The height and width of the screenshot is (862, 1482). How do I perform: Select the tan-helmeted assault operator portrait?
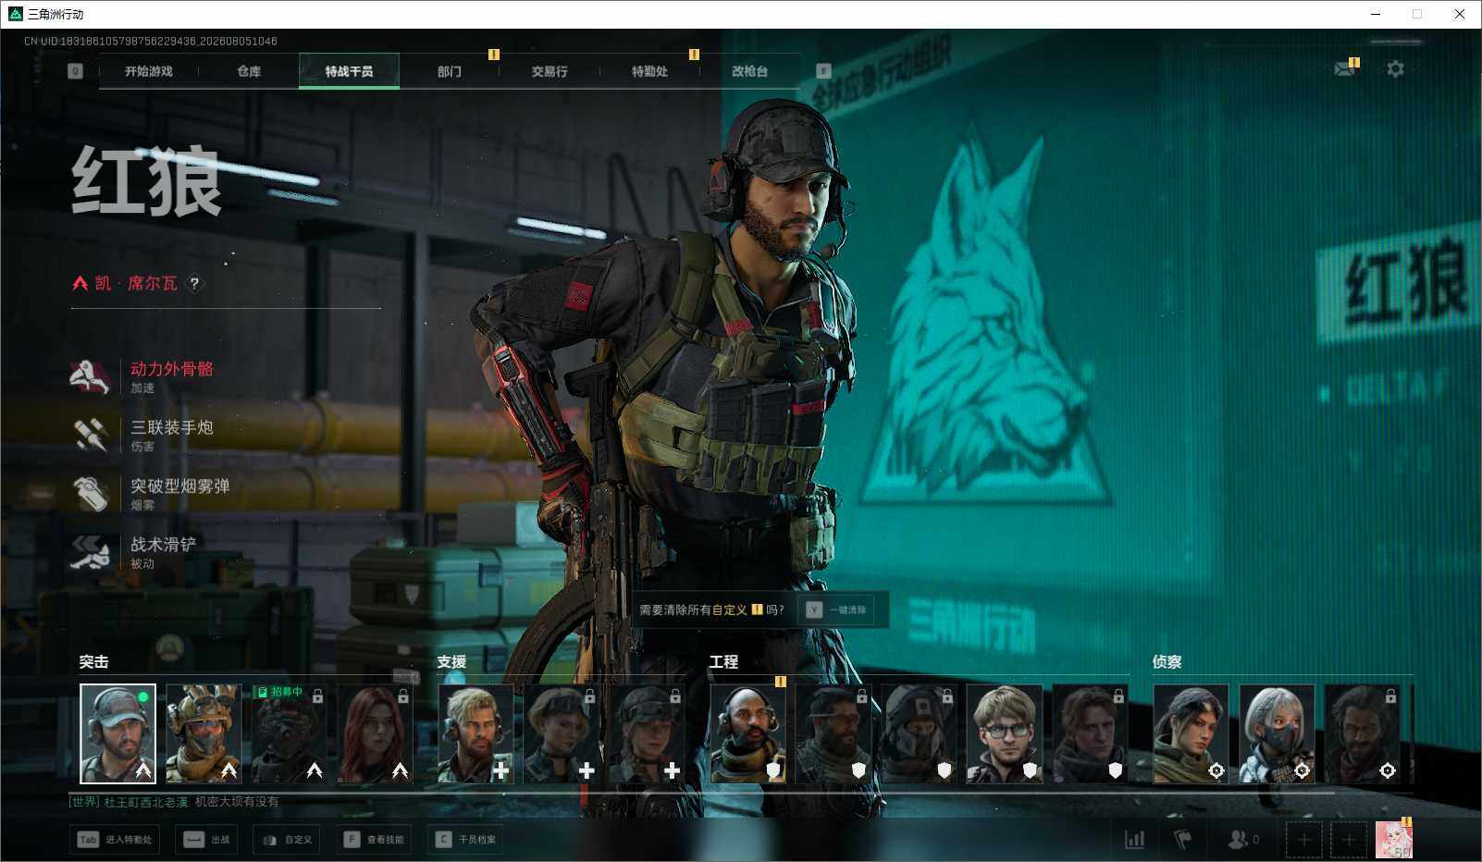click(204, 733)
